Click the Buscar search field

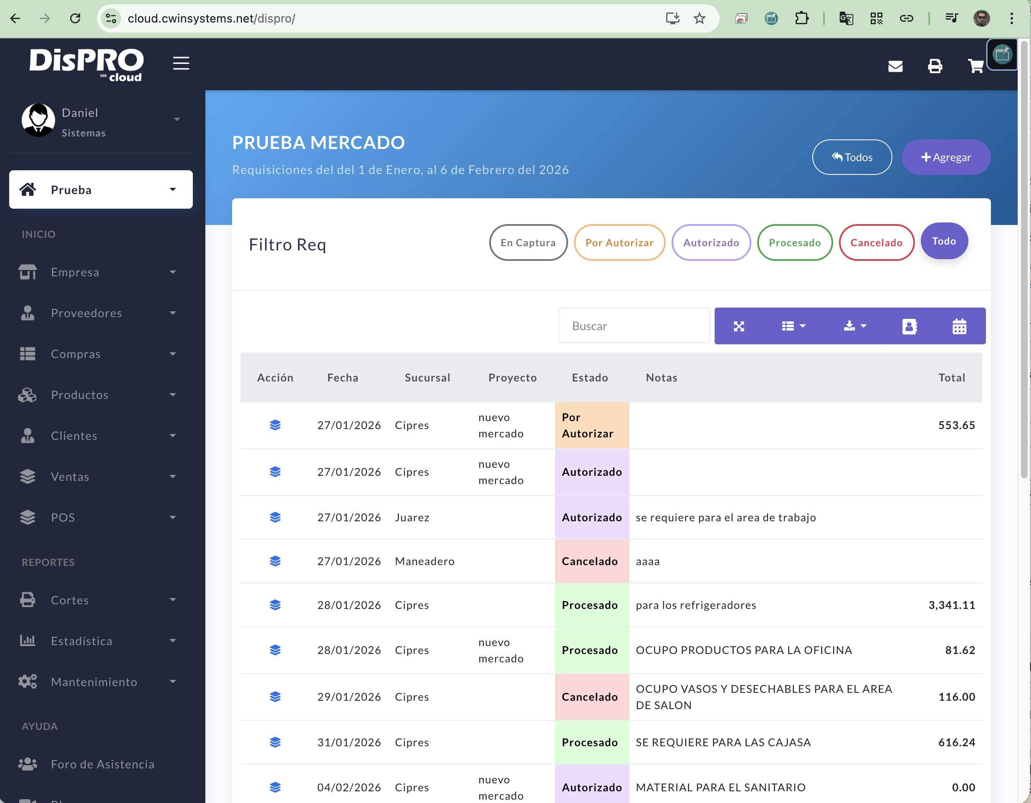(x=634, y=326)
